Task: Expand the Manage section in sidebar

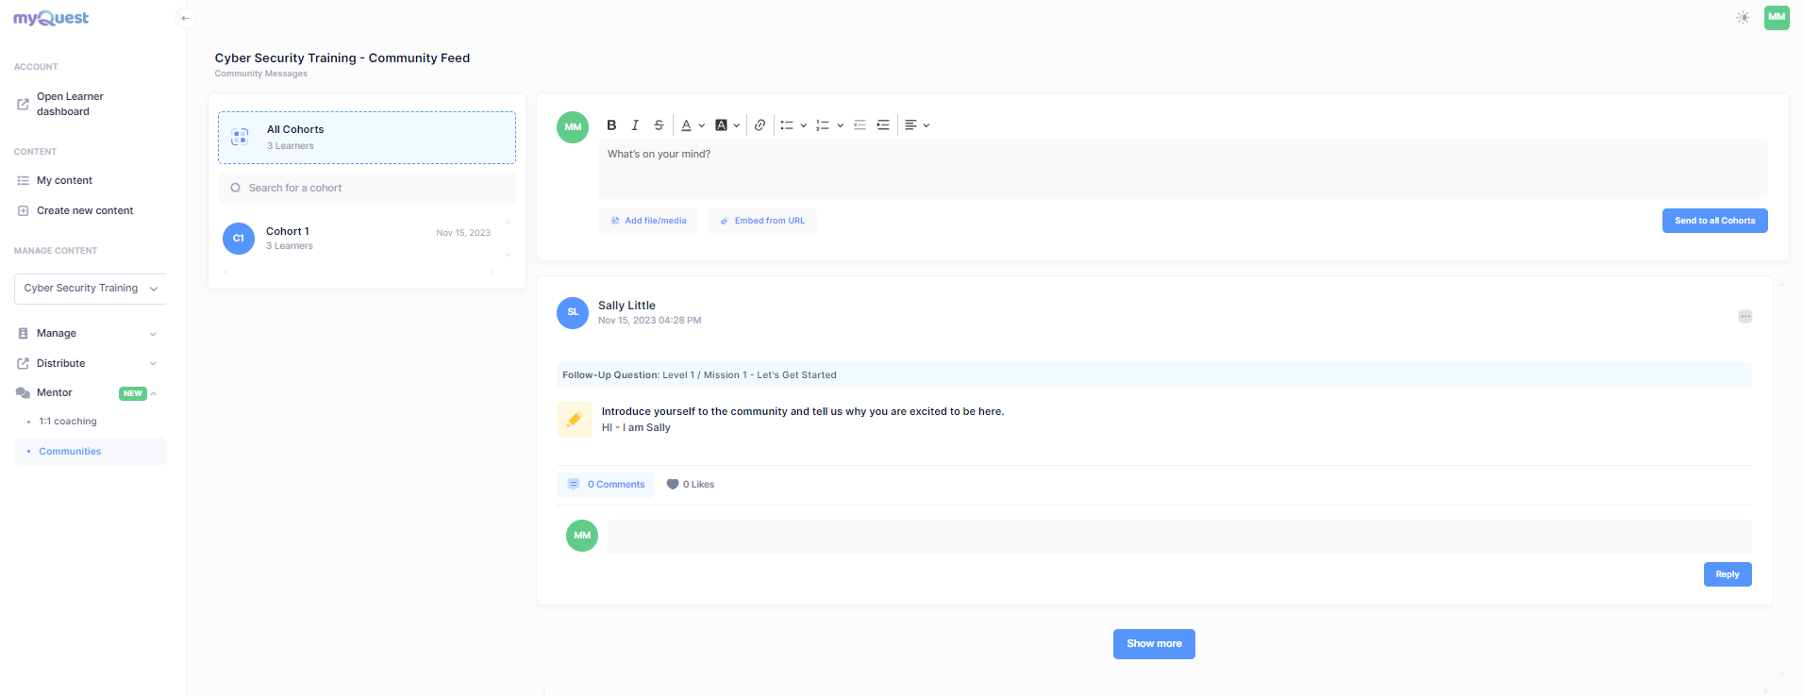Action: click(x=87, y=334)
